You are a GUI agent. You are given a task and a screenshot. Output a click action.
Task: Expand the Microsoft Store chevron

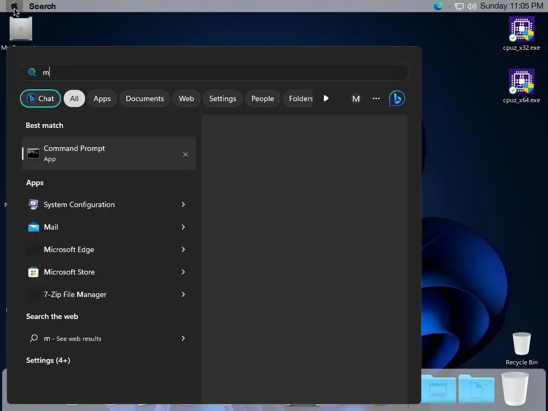(x=183, y=272)
